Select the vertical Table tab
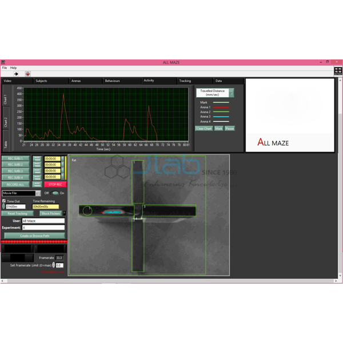The height and width of the screenshot is (343, 343). click(x=6, y=140)
